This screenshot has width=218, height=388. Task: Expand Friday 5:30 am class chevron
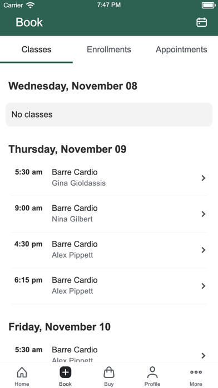(204, 356)
